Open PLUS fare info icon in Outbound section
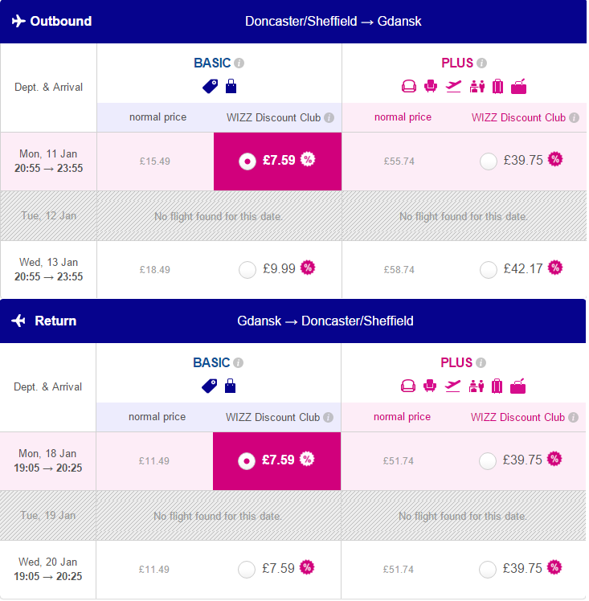Screen dimensions: 589x601 [481, 63]
